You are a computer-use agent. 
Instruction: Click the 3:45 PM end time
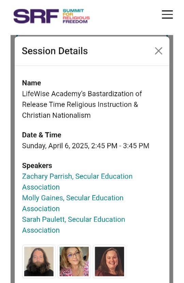pyautogui.click(x=136, y=146)
